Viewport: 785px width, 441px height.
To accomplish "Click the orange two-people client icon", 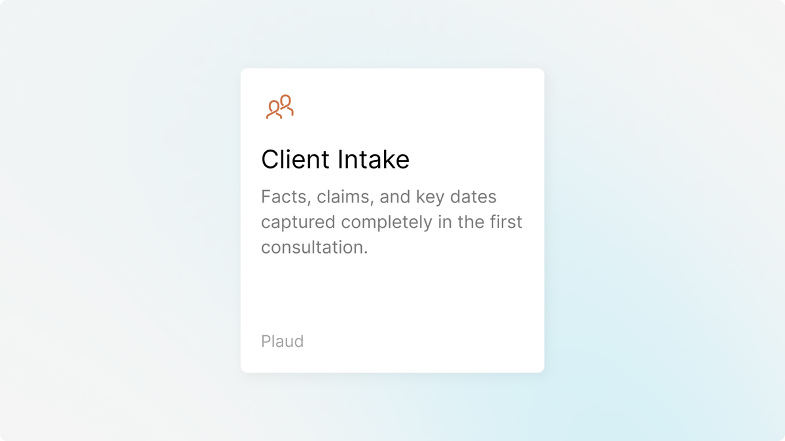I will click(x=279, y=106).
